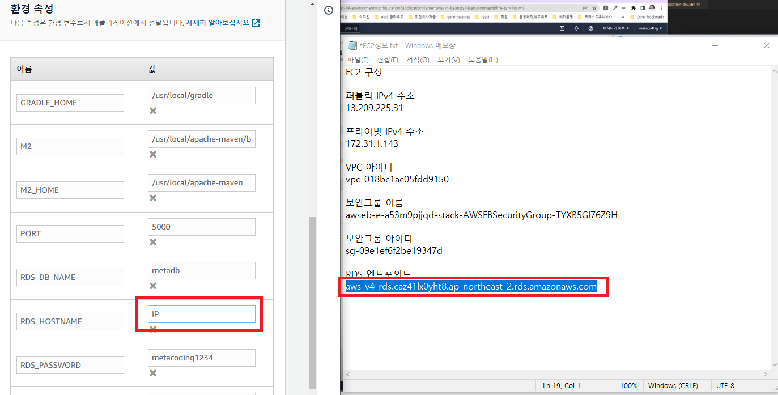Open the browser Extensions puzzle icon
Viewport: 778px width, 395px height.
(633, 8)
